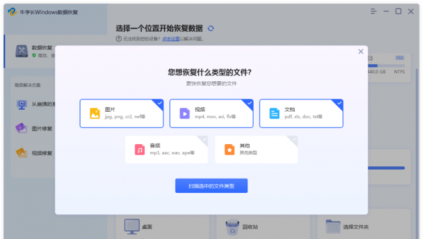
Task: Choose 回收站 as scan location
Action: point(264,227)
